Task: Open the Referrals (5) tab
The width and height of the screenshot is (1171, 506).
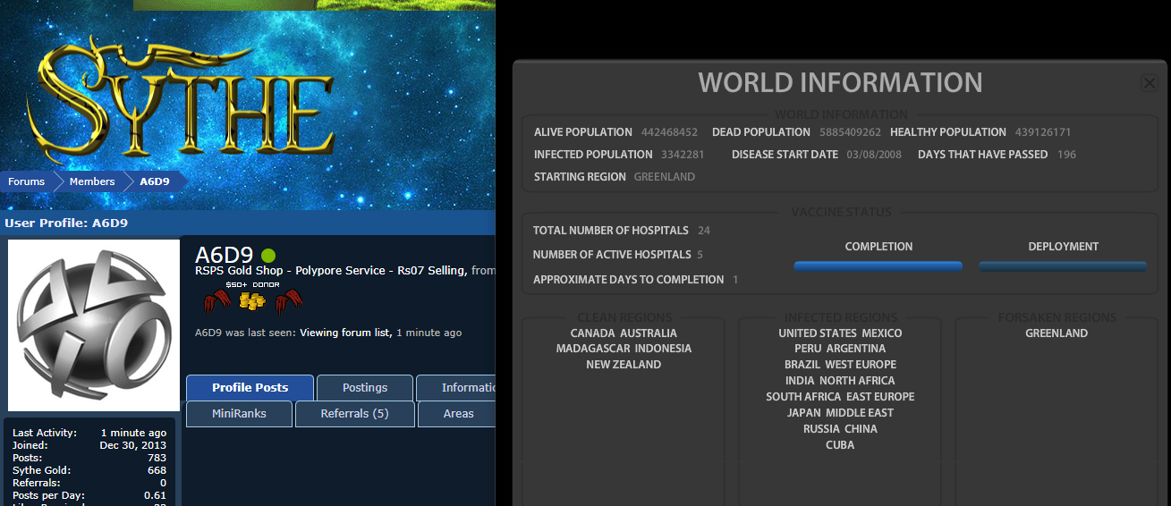Action: [355, 414]
